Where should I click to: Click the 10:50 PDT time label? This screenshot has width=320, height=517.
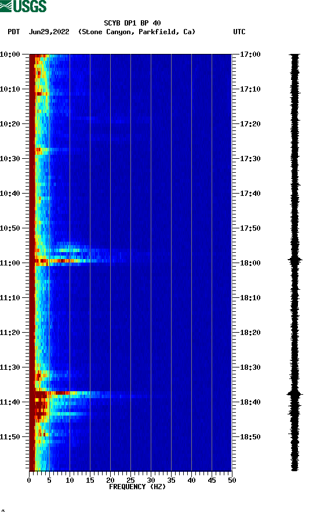click(10, 228)
